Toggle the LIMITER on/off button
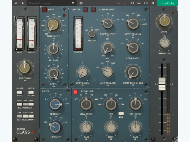The image size is (190, 142). [x=85, y=9]
